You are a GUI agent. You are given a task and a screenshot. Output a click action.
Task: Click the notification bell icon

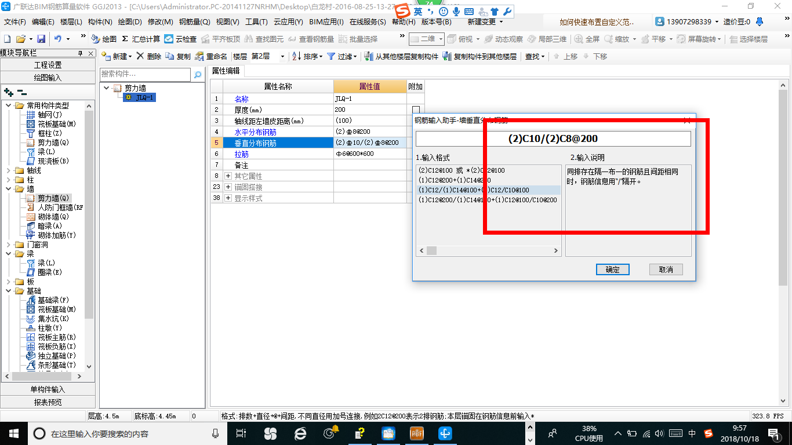(759, 21)
